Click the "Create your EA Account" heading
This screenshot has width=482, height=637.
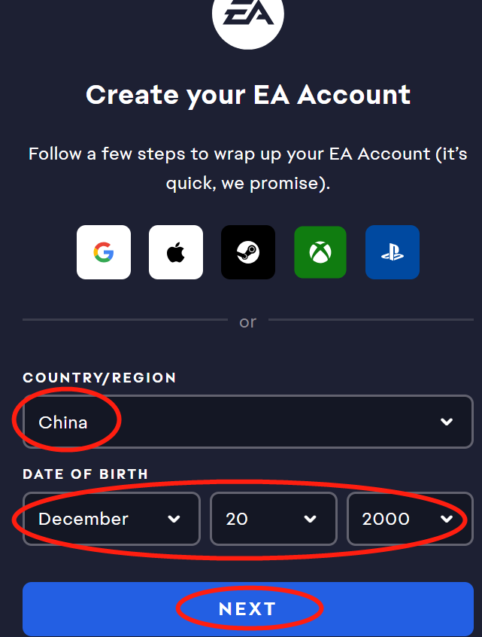[248, 96]
